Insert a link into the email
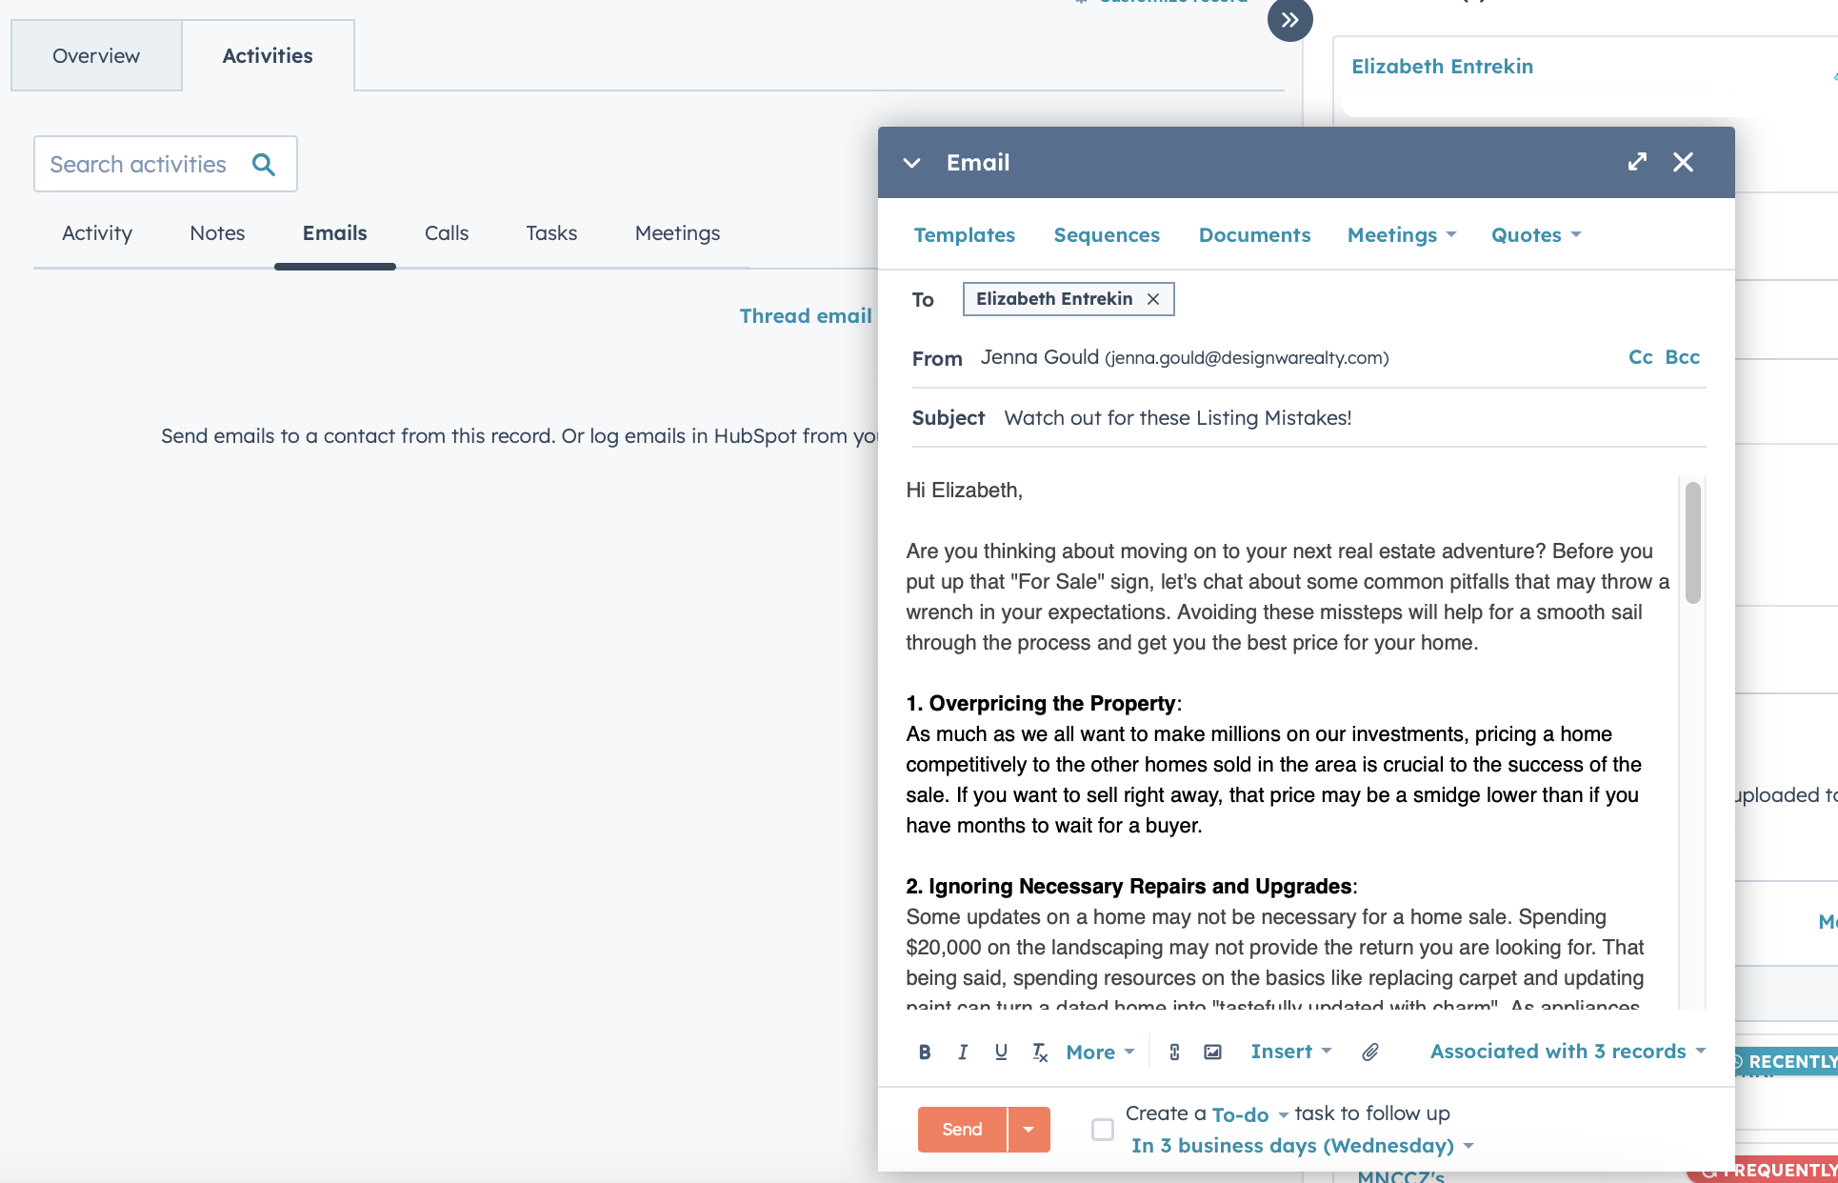This screenshot has width=1838, height=1183. point(1174,1052)
